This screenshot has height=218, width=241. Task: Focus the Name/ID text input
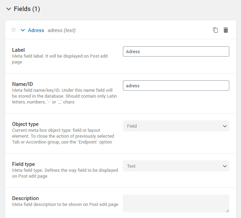176,86
